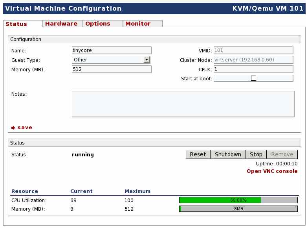This screenshot has height=228, width=306.
Task: Open the Hardware tab
Action: (x=62, y=24)
